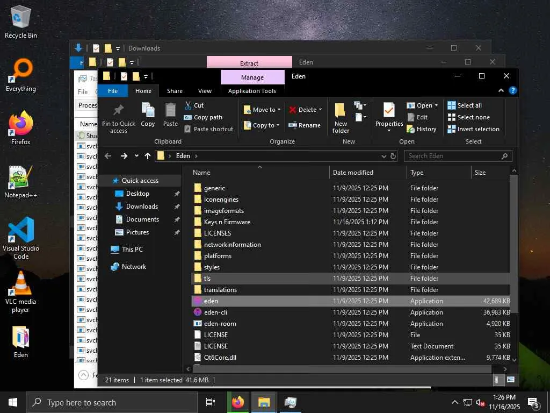The image size is (550, 413).
Task: Switch to large icons view button
Action: pyautogui.click(x=511, y=380)
